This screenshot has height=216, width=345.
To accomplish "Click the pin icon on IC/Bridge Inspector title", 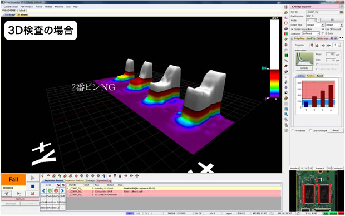I will [x=342, y=7].
